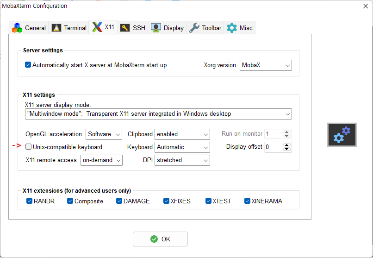Click the "OpenGL acceleration" label
Image resolution: width=373 pixels, height=258 pixels.
[54, 134]
